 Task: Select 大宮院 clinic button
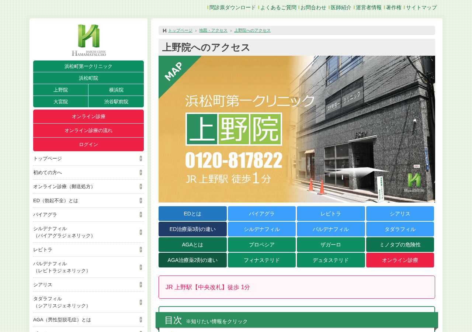pyautogui.click(x=60, y=102)
